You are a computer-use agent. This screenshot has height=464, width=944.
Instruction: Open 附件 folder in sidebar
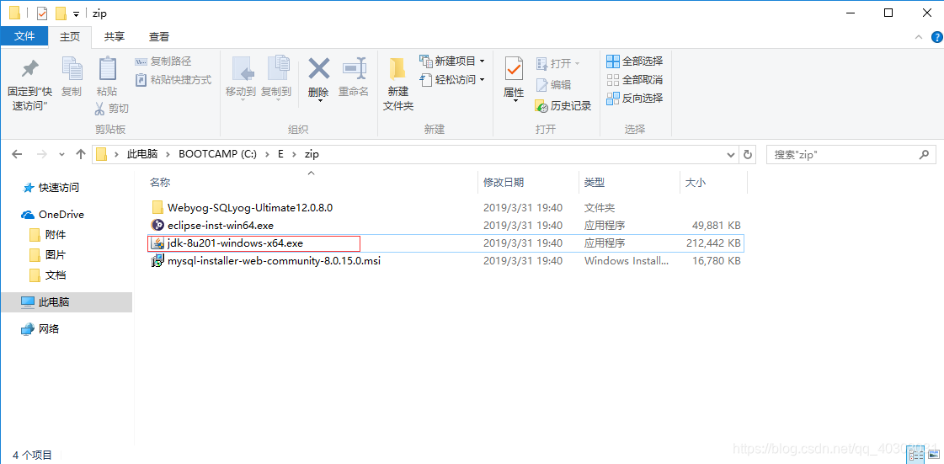(x=56, y=235)
